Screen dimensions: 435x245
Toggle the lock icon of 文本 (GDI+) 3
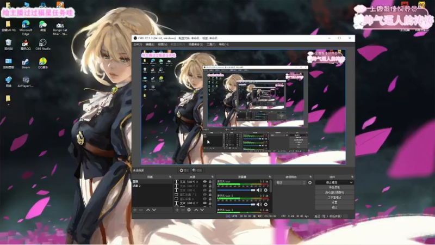[x=210, y=182]
